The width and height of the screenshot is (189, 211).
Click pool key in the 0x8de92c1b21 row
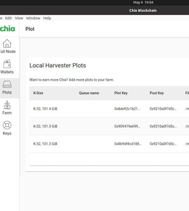pos(163,109)
